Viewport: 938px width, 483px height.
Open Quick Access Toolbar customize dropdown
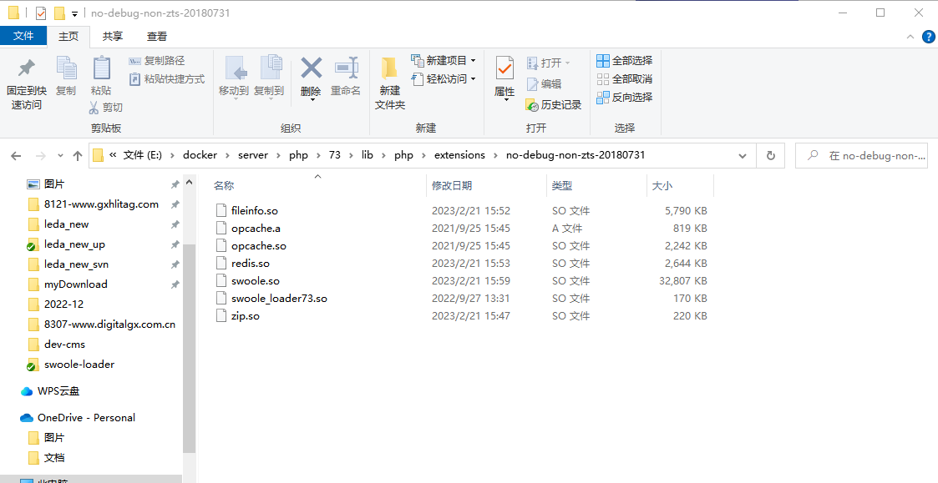(x=75, y=13)
